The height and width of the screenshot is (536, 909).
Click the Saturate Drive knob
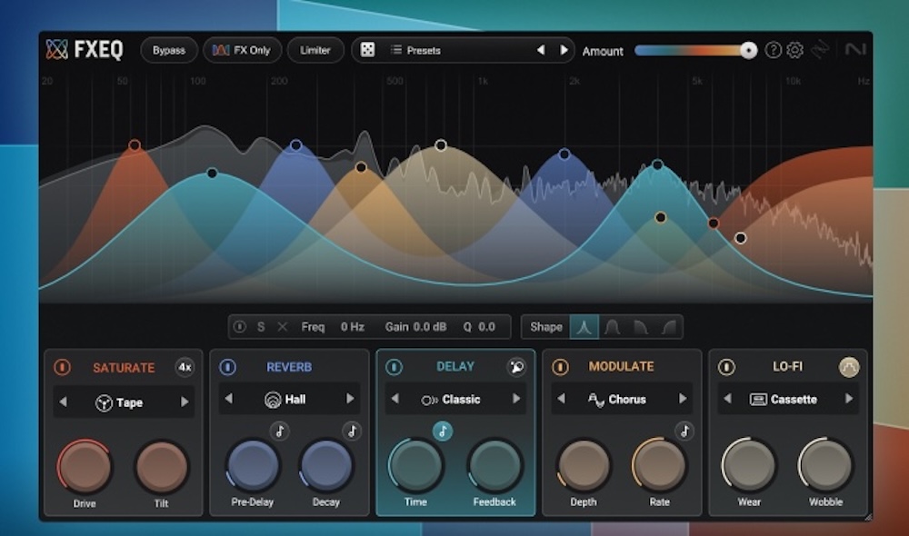pos(85,467)
